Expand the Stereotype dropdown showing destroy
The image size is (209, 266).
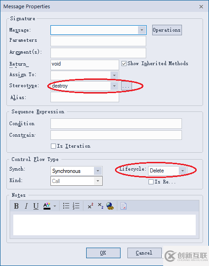click(114, 86)
